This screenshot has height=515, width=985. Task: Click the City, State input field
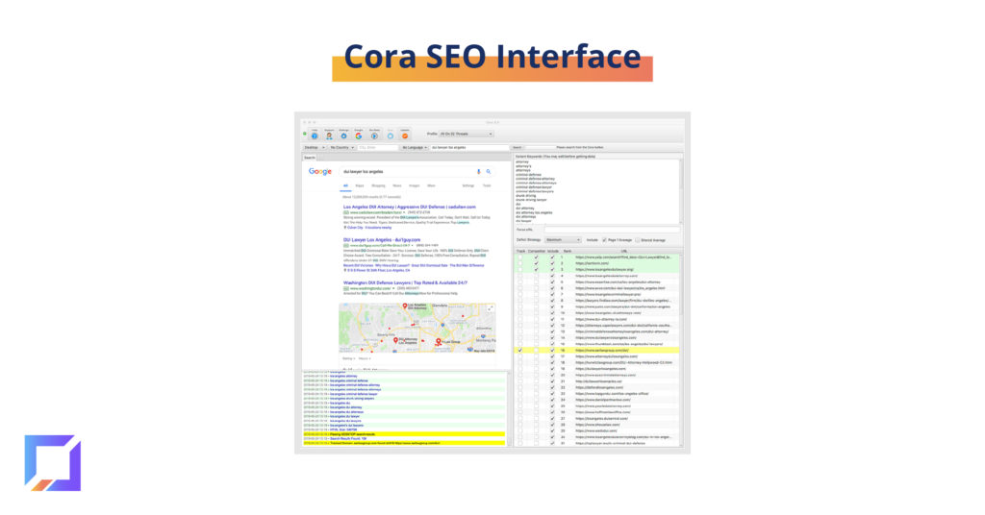point(377,147)
